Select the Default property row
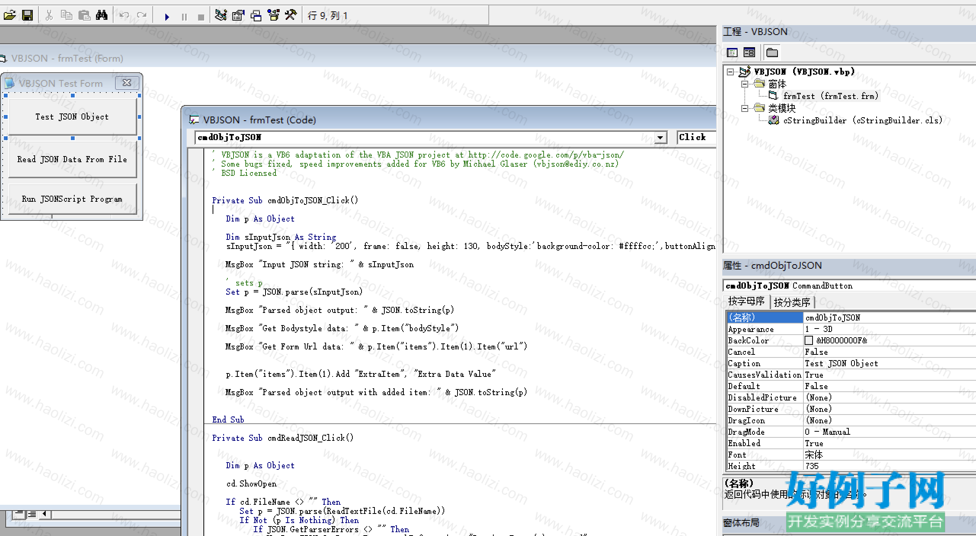The image size is (976, 536). click(x=851, y=386)
